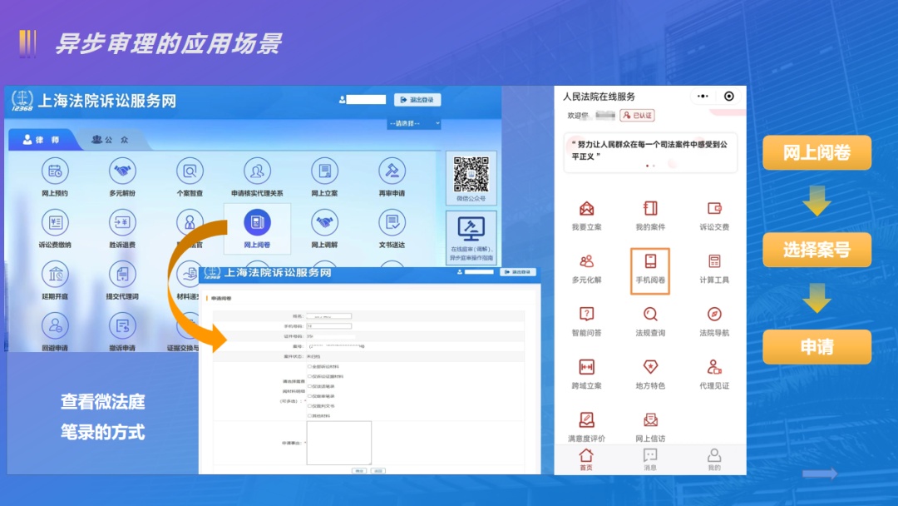Check the 仅庭审笔录 option
Screen dimensions: 898x506
point(310,396)
